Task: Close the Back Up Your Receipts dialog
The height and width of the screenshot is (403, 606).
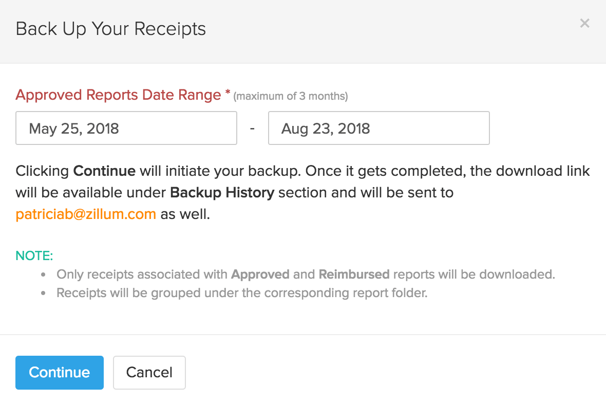Action: coord(584,23)
